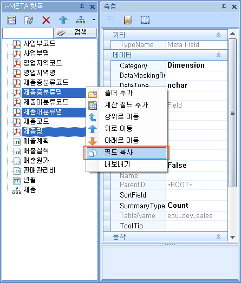Click the hierarchy tree toolbar icon
The image size is (241, 283).
pyautogui.click(x=81, y=20)
